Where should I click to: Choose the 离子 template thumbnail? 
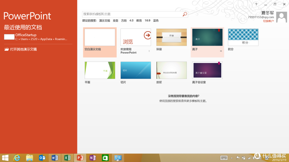[x=207, y=37]
